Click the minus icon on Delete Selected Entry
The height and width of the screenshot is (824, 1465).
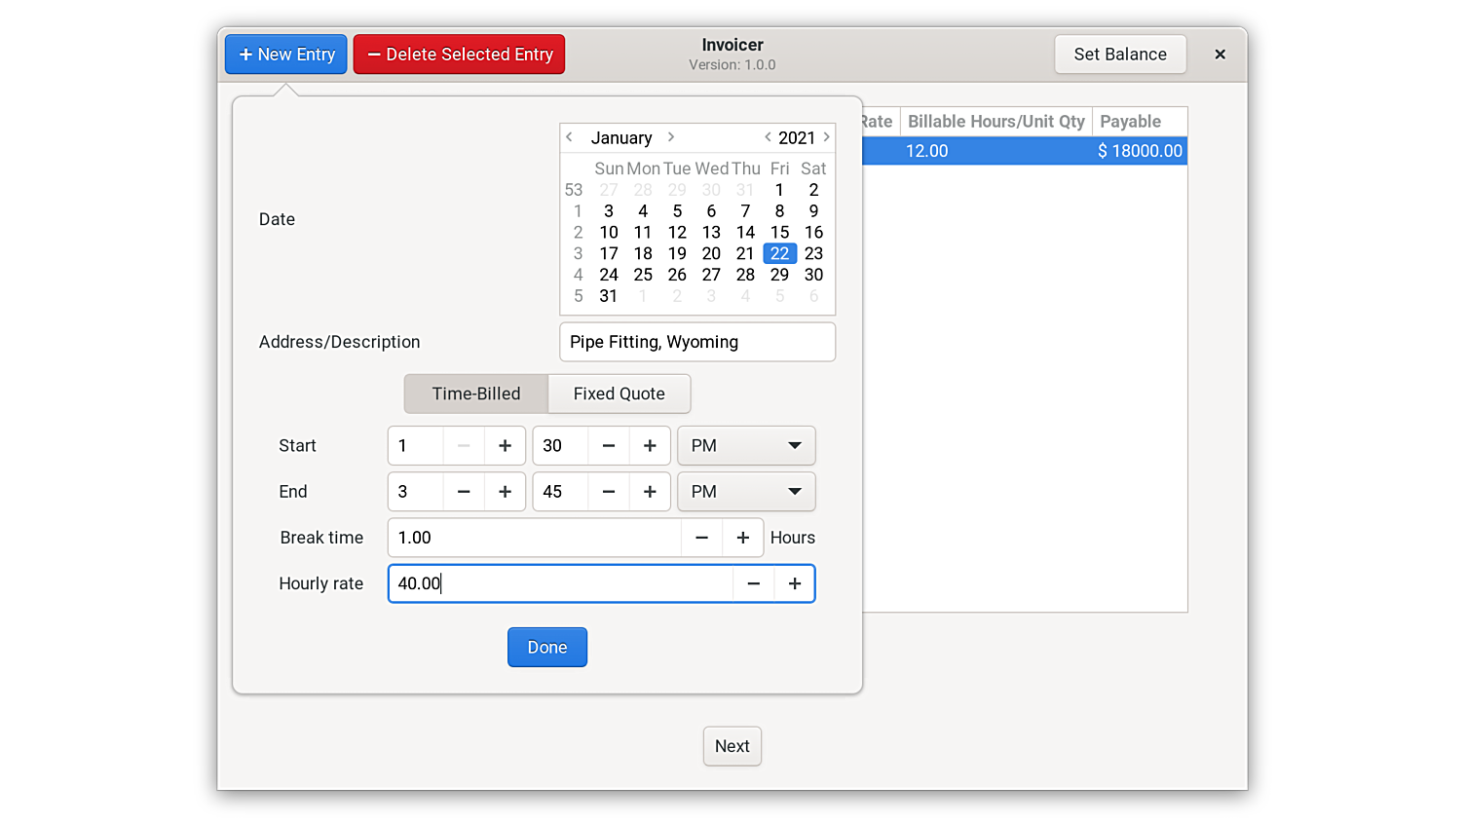(375, 54)
